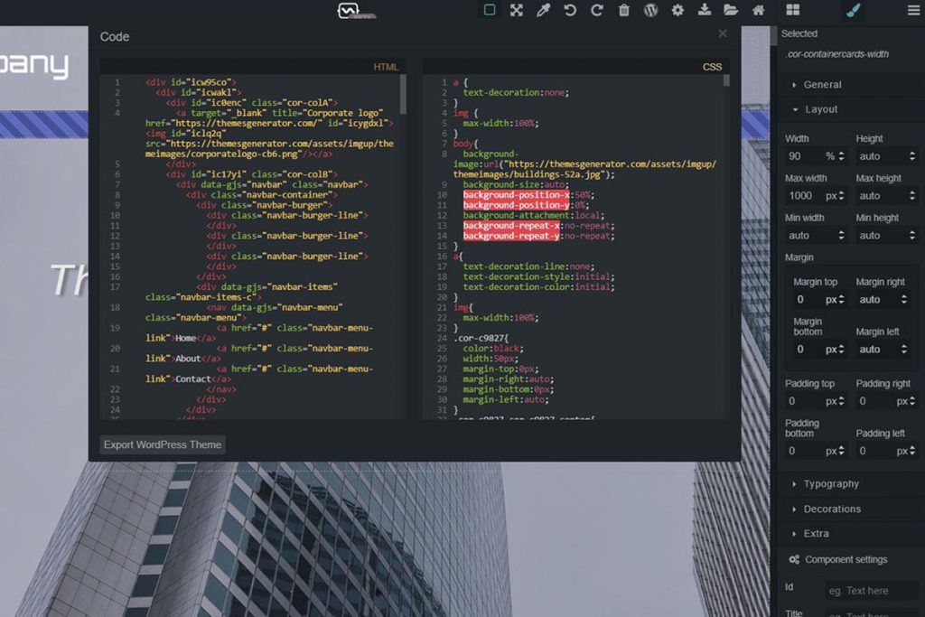Image resolution: width=925 pixels, height=617 pixels.
Task: Open the style manager paintbrush icon
Action: [x=853, y=10]
